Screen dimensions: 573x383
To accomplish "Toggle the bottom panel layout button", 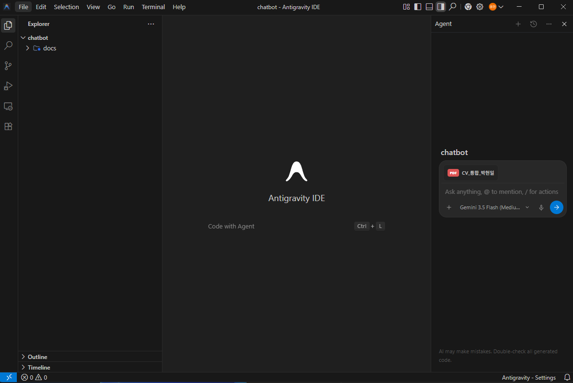I will pos(429,7).
